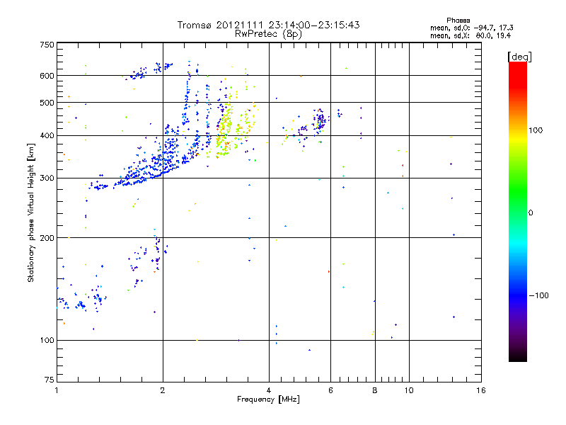Click the black bottom of the colorbar
The width and height of the screenshot is (566, 425).
tap(518, 356)
